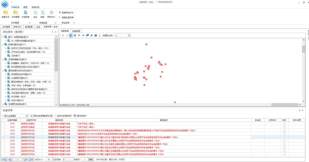The width and height of the screenshot is (309, 162).
Task: Select the measure ruler tool
Action: (x=100, y=36)
